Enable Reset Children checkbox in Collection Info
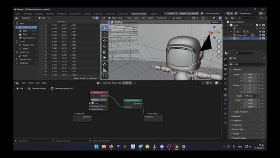The height and width of the screenshot is (158, 280). point(92,109)
